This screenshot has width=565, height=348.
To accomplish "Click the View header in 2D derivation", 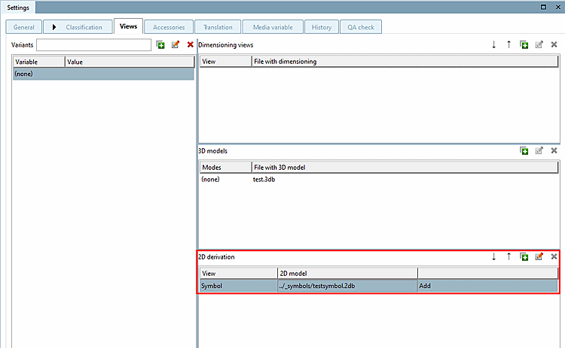I will 239,274.
